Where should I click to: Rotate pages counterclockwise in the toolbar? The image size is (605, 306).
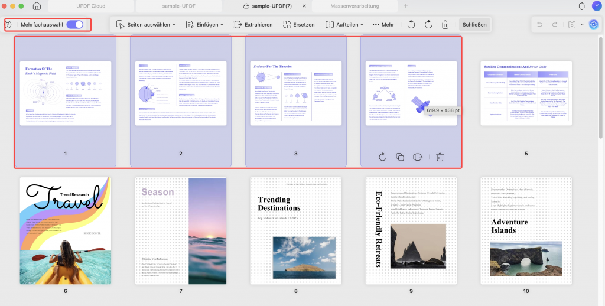pos(411,25)
